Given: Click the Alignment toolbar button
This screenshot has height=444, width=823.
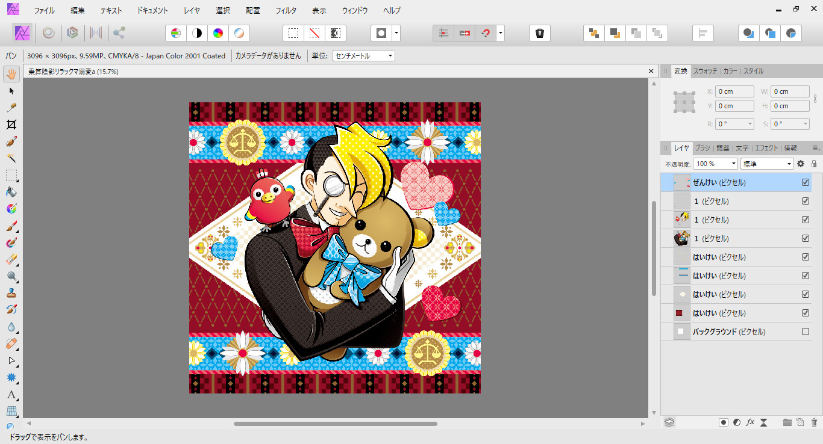Looking at the screenshot, I should point(703,33).
